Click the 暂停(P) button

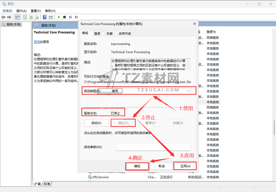coord(150,123)
